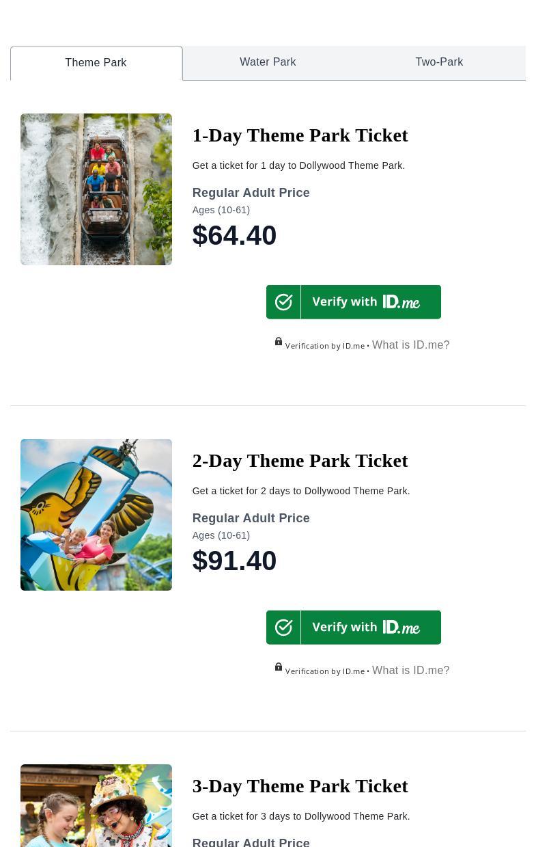Click the 1-Day Theme Park Ticket heading

tap(300, 135)
